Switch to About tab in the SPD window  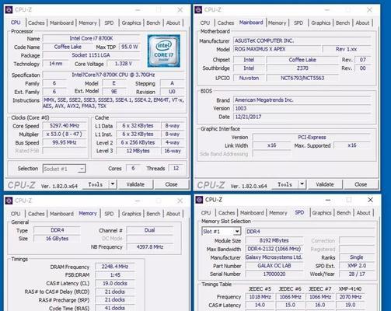(x=364, y=213)
